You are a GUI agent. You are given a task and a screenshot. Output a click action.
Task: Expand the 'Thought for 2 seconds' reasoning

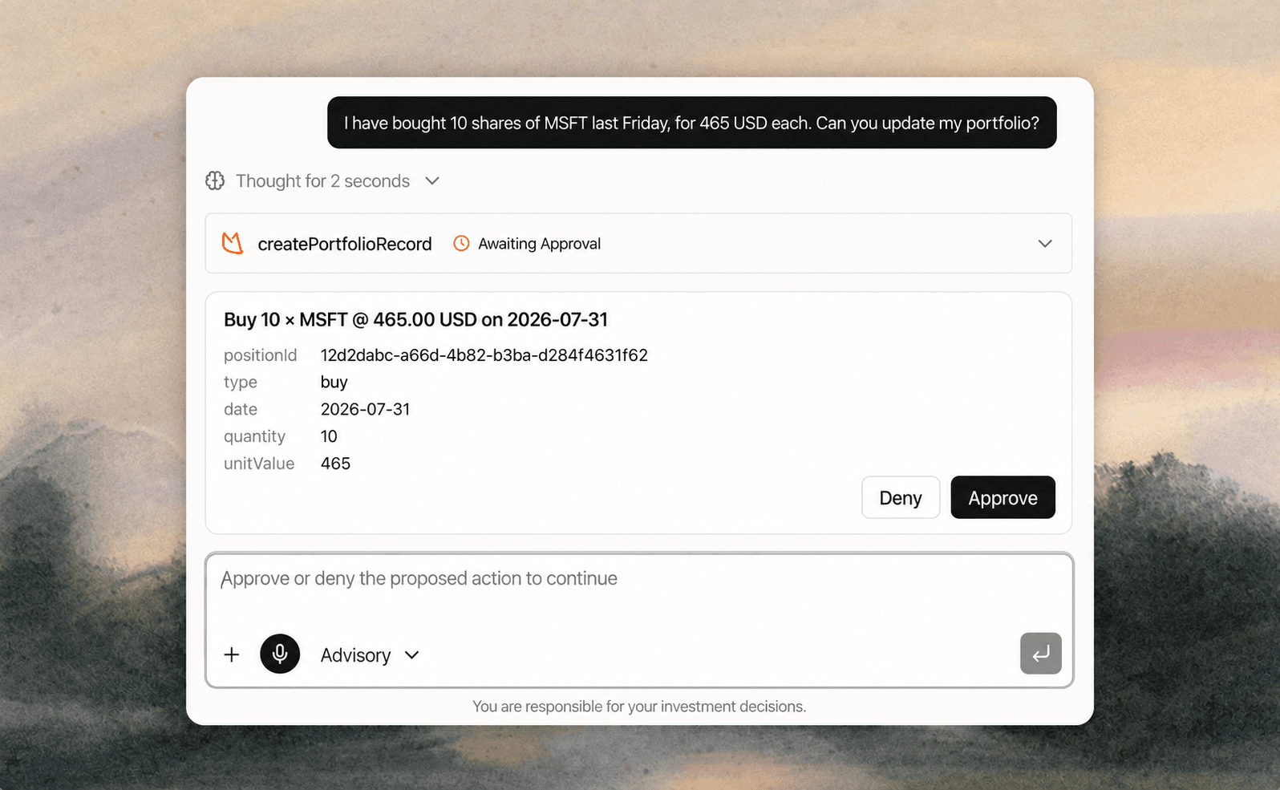click(x=322, y=181)
